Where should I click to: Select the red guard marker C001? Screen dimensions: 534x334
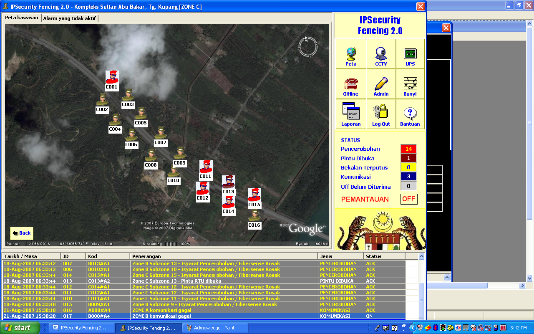coord(111,78)
